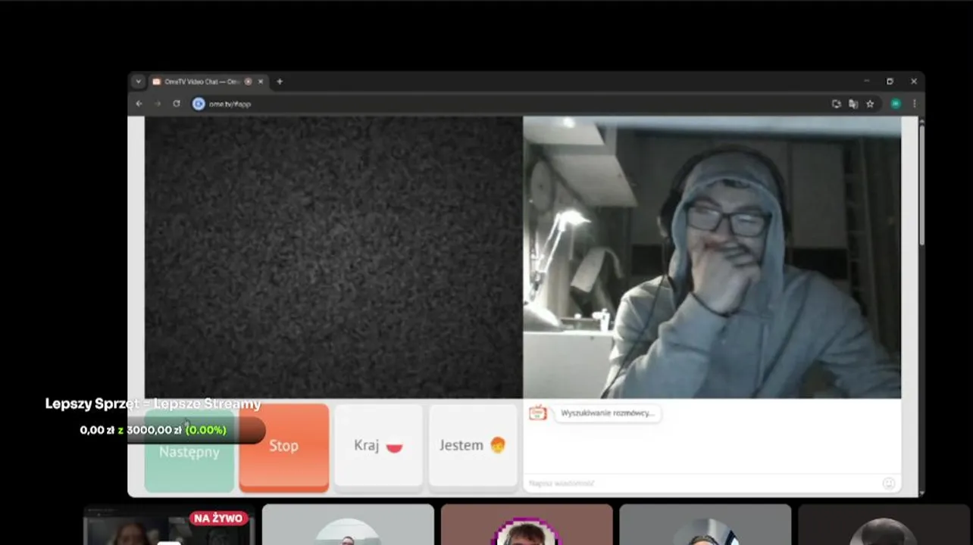This screenshot has height=545, width=973.
Task: Click the install app icon in address bar
Action: 837,104
